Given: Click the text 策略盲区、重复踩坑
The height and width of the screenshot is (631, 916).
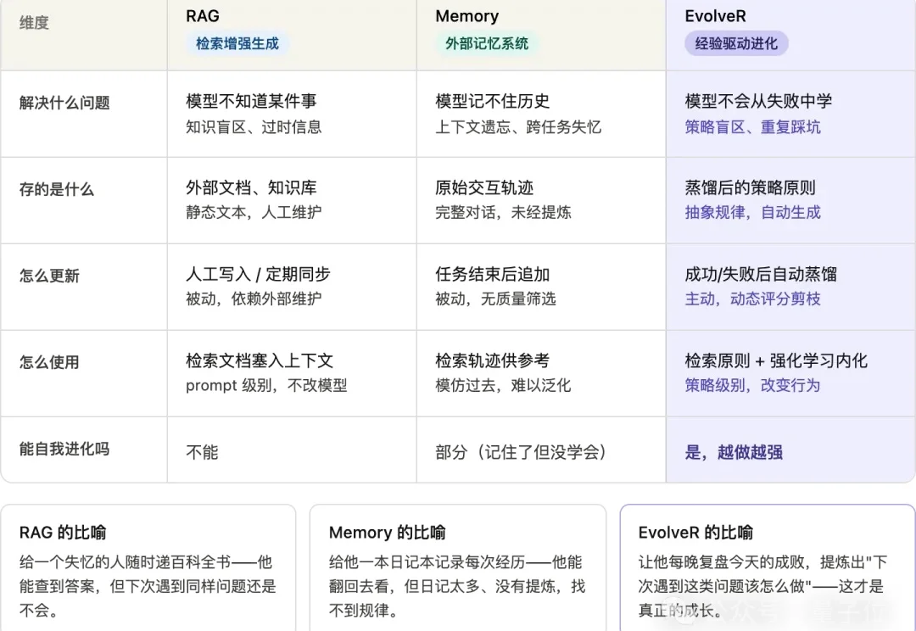Looking at the screenshot, I should (x=752, y=126).
